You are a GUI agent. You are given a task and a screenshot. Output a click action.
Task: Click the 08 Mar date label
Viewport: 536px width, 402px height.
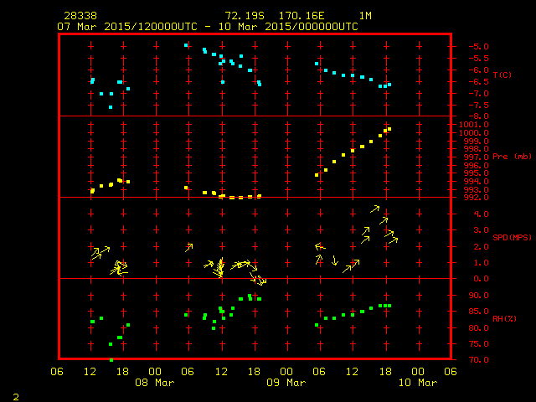pyautogui.click(x=156, y=383)
